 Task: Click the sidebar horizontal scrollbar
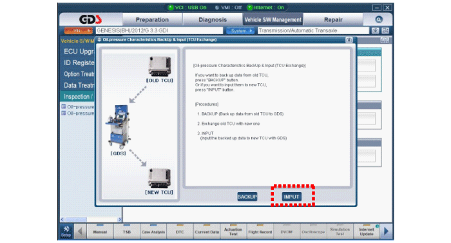(91, 219)
